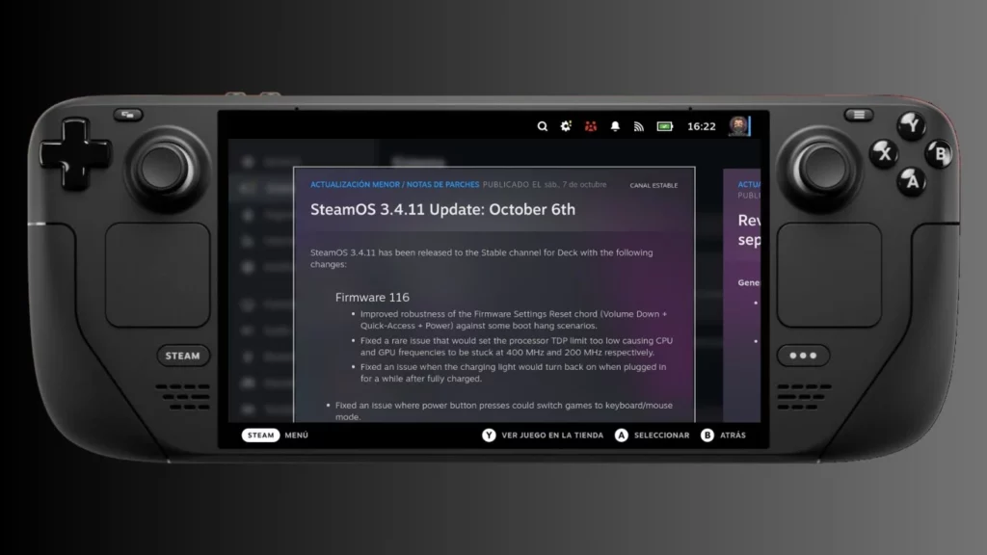Screen dimensions: 987x555
Task: View notifications via the bell icon
Action: (x=615, y=126)
